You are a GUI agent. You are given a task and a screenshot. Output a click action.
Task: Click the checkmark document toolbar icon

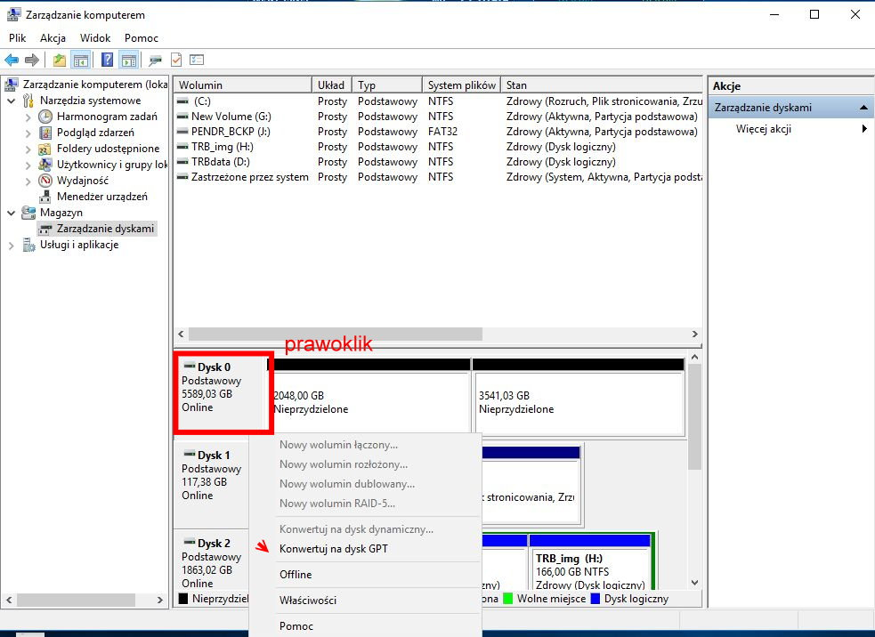(176, 60)
